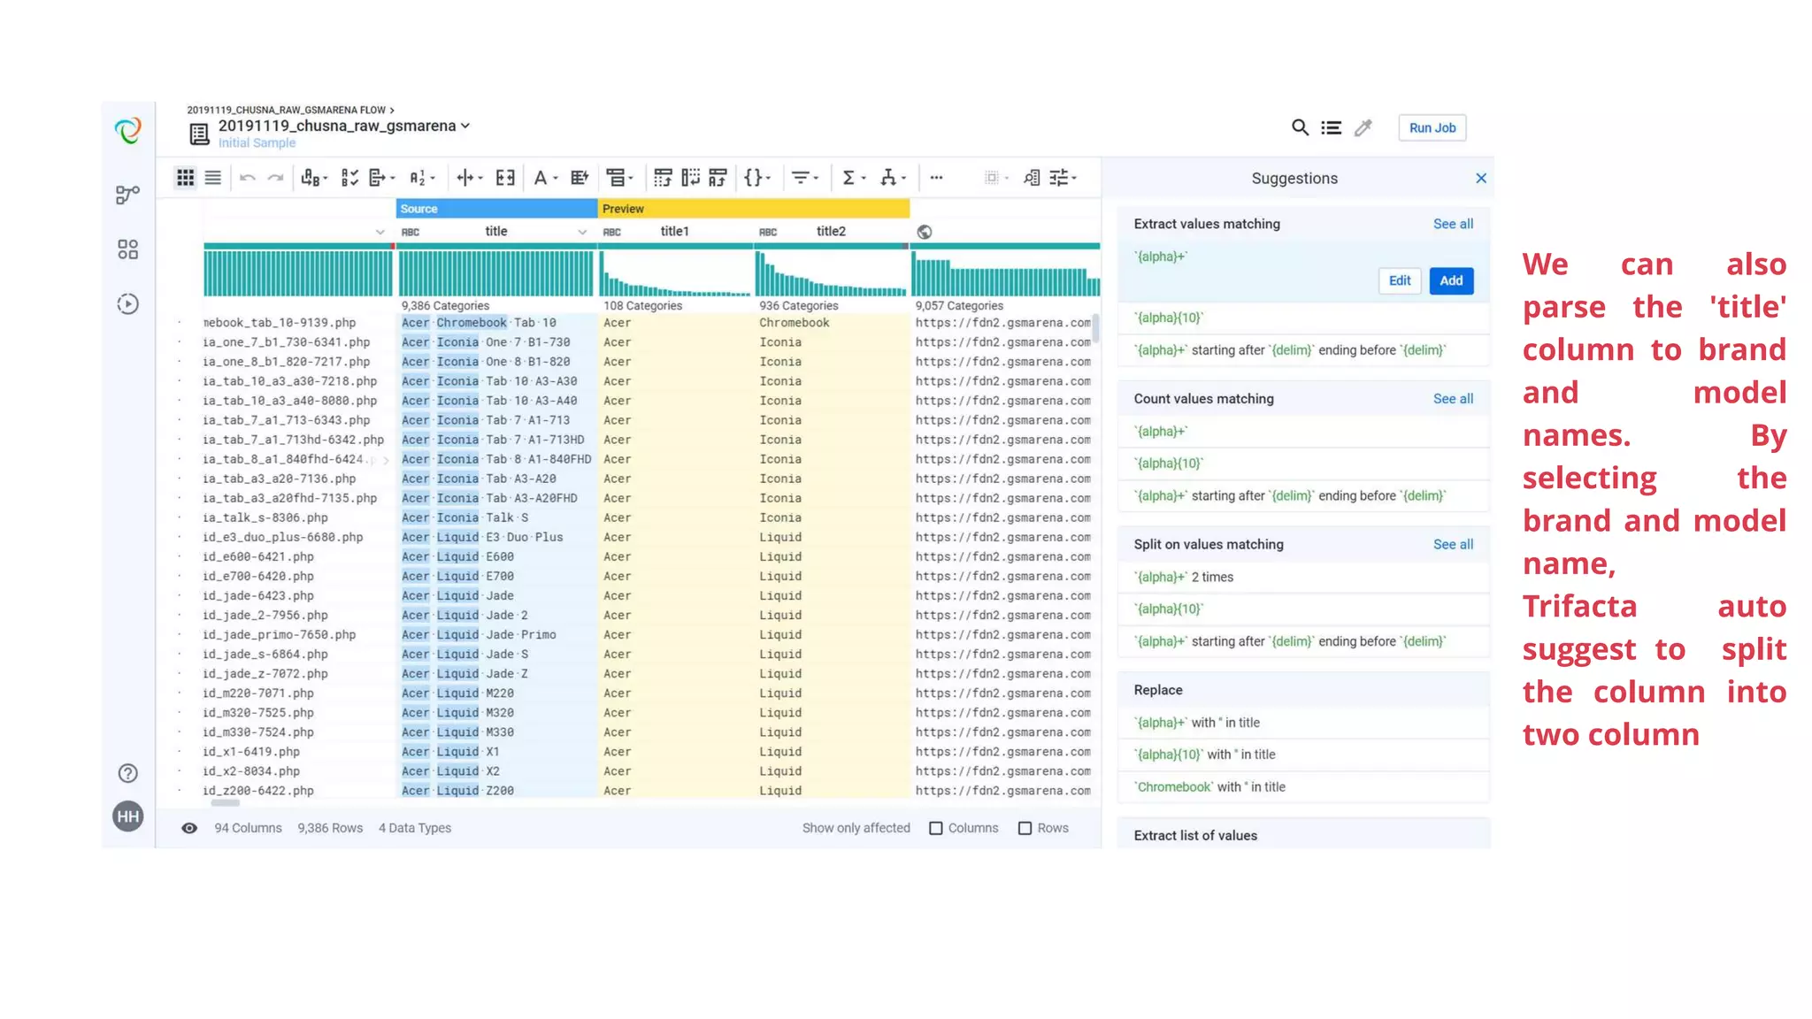Open the library grid sidebar icon
Image resolution: width=1812 pixels, height=1019 pixels.
tap(128, 249)
